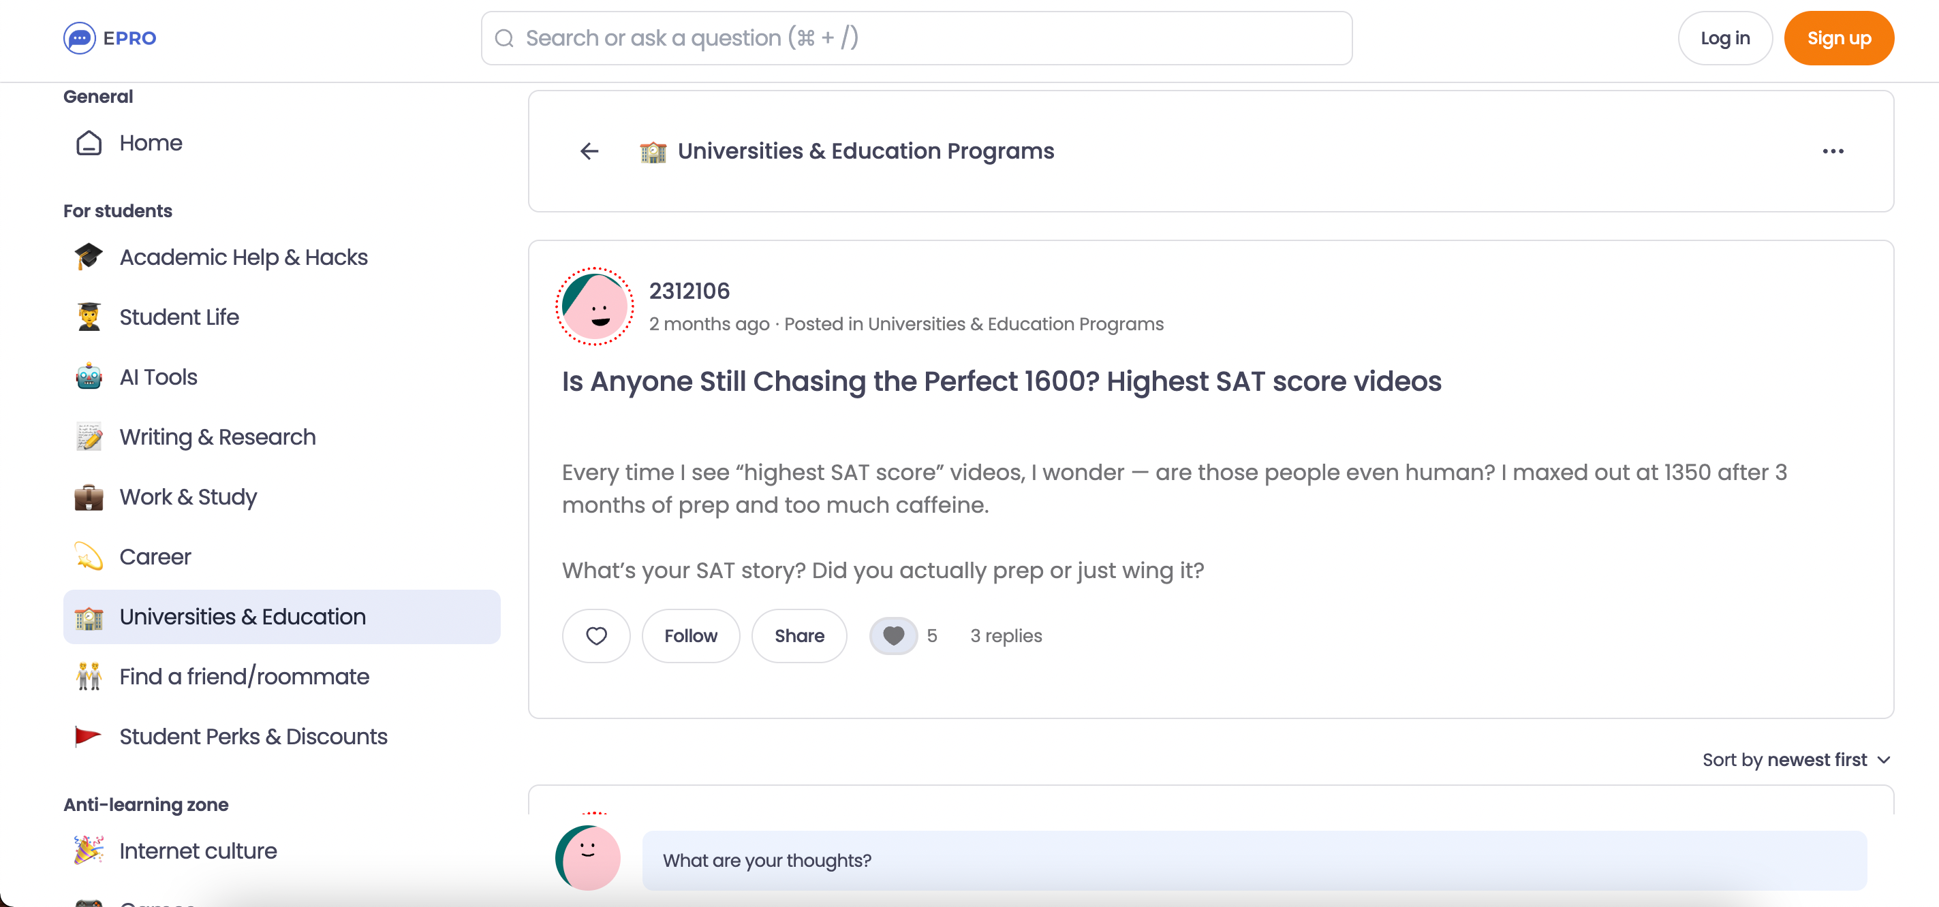This screenshot has height=907, width=1939.
Task: Open the Academic Help & Hacks section
Action: click(244, 257)
